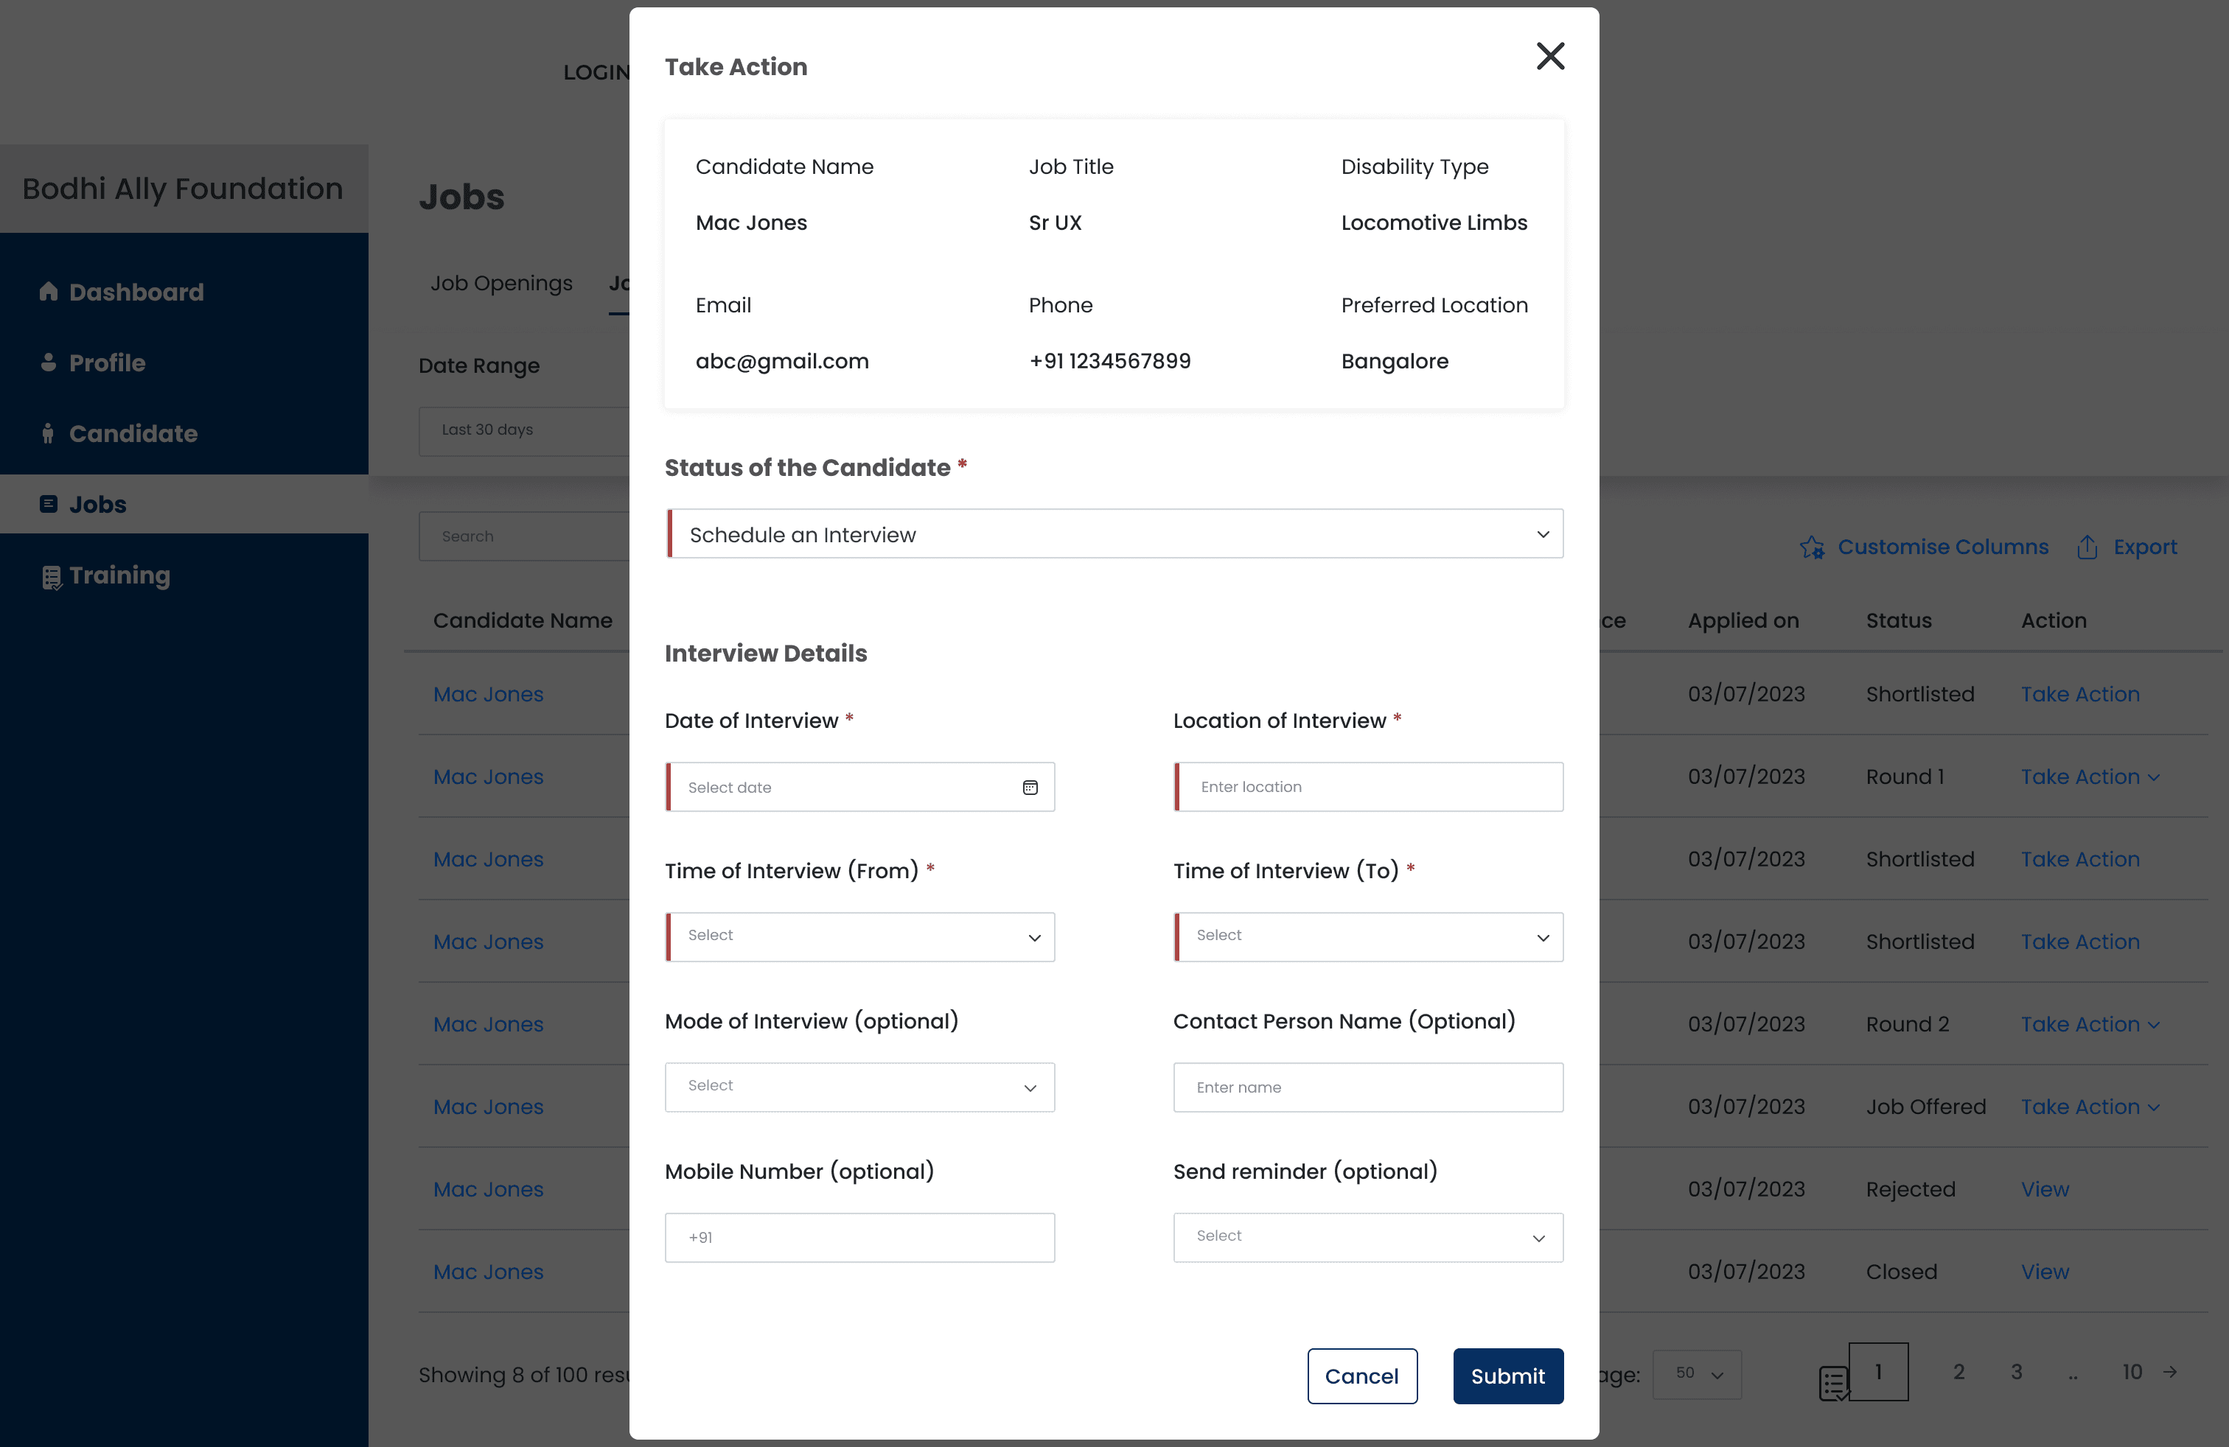Click the Candidate icon in sidebar
Image resolution: width=2229 pixels, height=1447 pixels.
click(48, 433)
